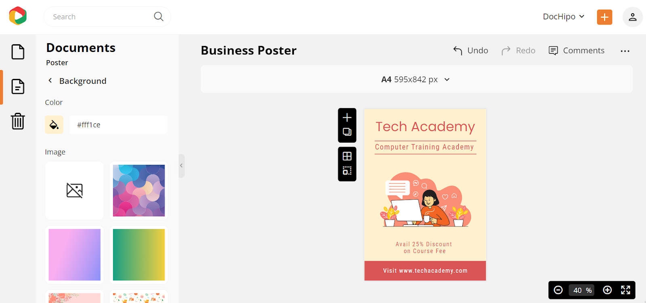
Task: Go back from the Background panel
Action: point(50,81)
